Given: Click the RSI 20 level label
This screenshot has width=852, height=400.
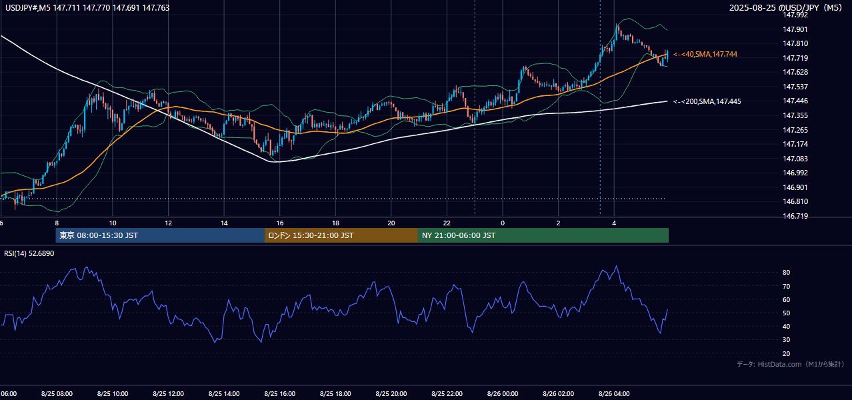Looking at the screenshot, I should point(787,353).
